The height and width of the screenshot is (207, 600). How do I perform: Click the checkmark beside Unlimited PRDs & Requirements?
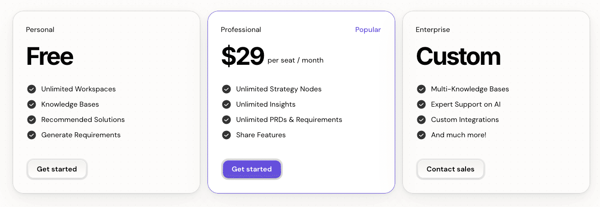click(x=226, y=120)
